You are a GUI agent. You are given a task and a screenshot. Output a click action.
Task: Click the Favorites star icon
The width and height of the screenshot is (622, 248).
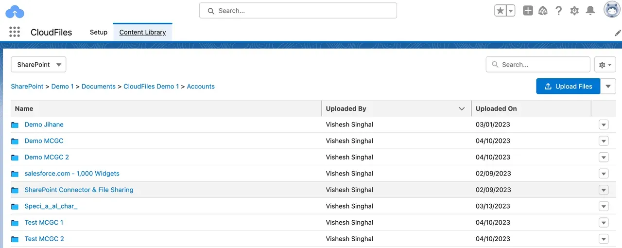[500, 11]
